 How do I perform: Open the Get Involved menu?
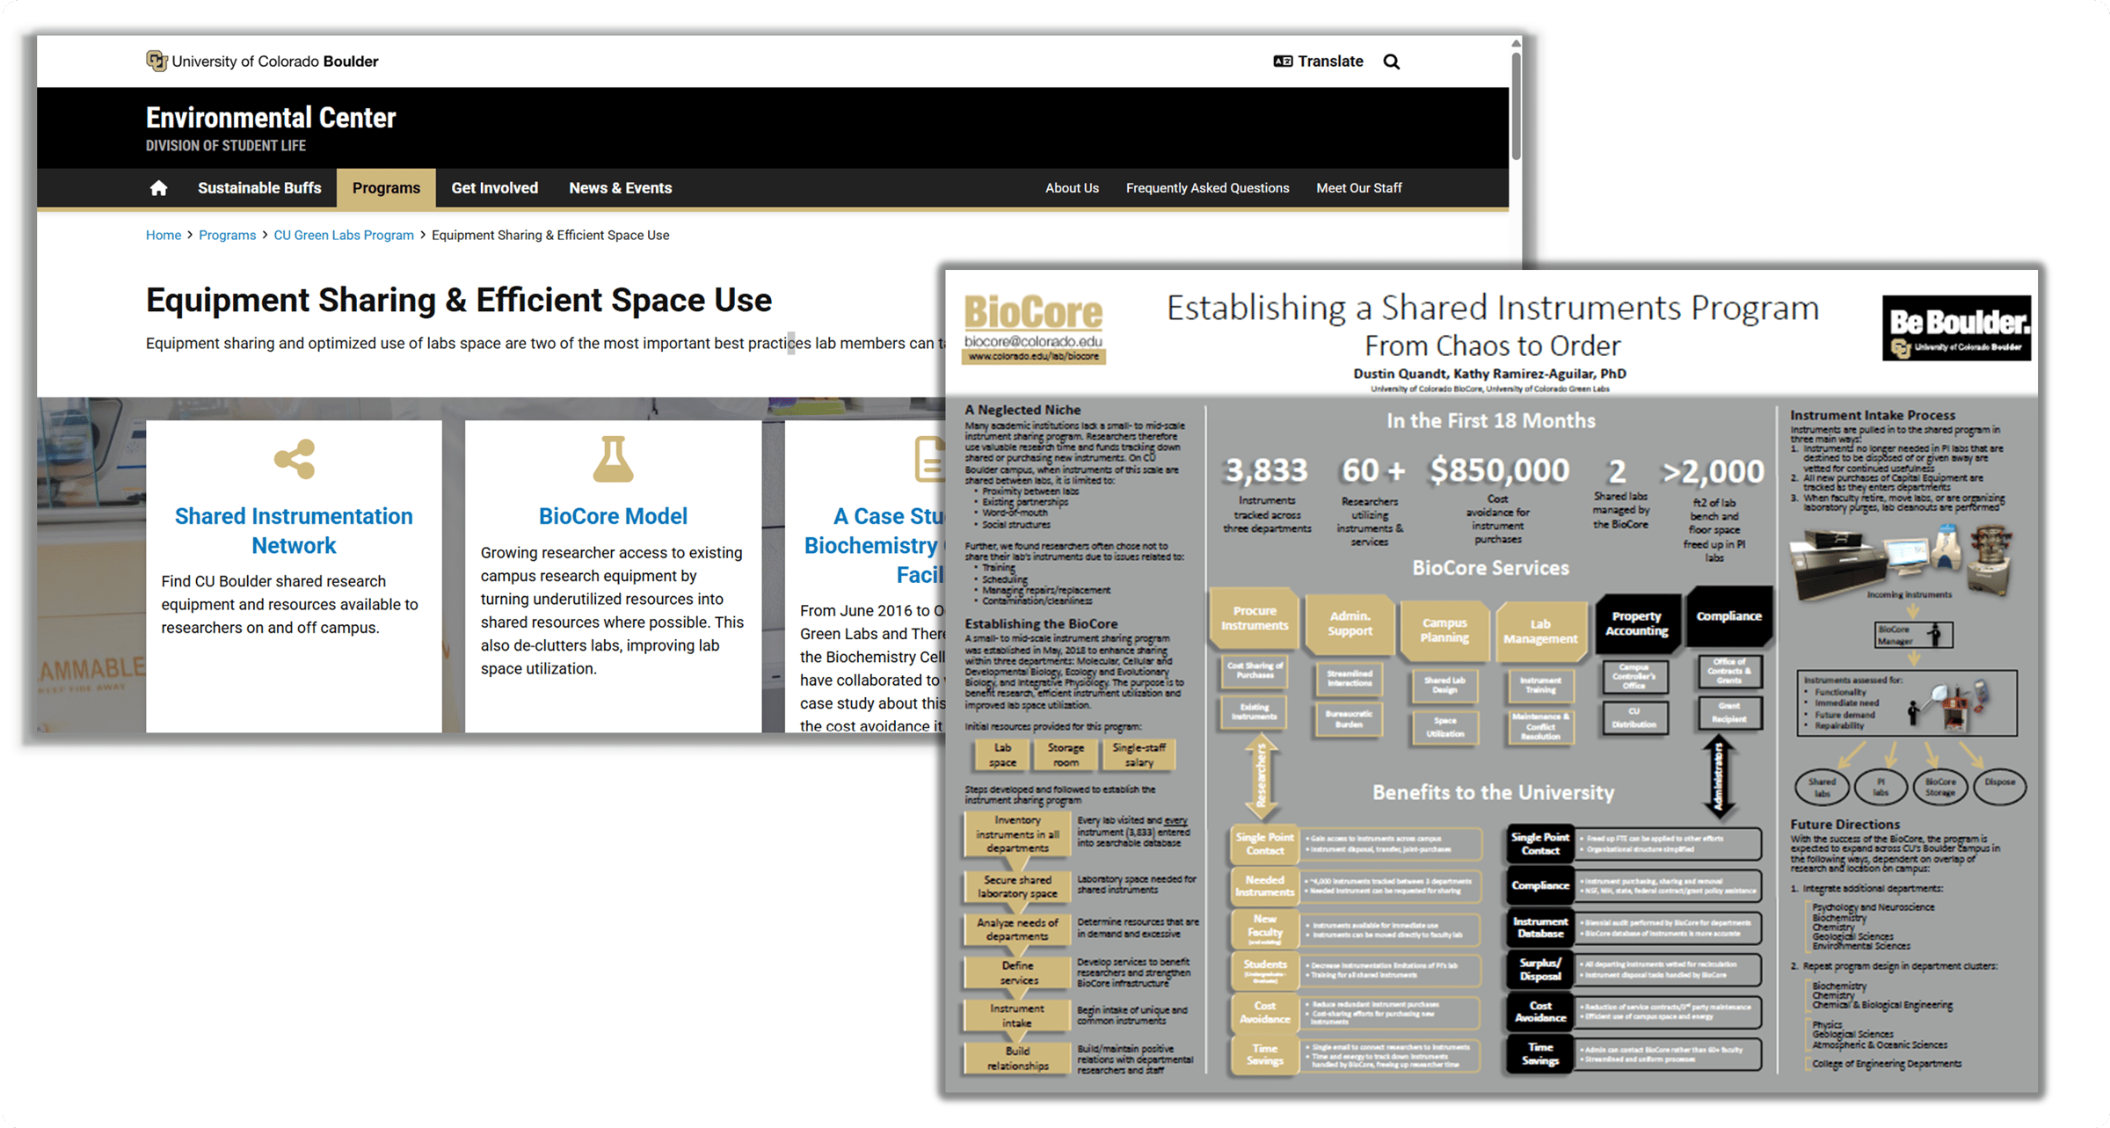click(494, 188)
